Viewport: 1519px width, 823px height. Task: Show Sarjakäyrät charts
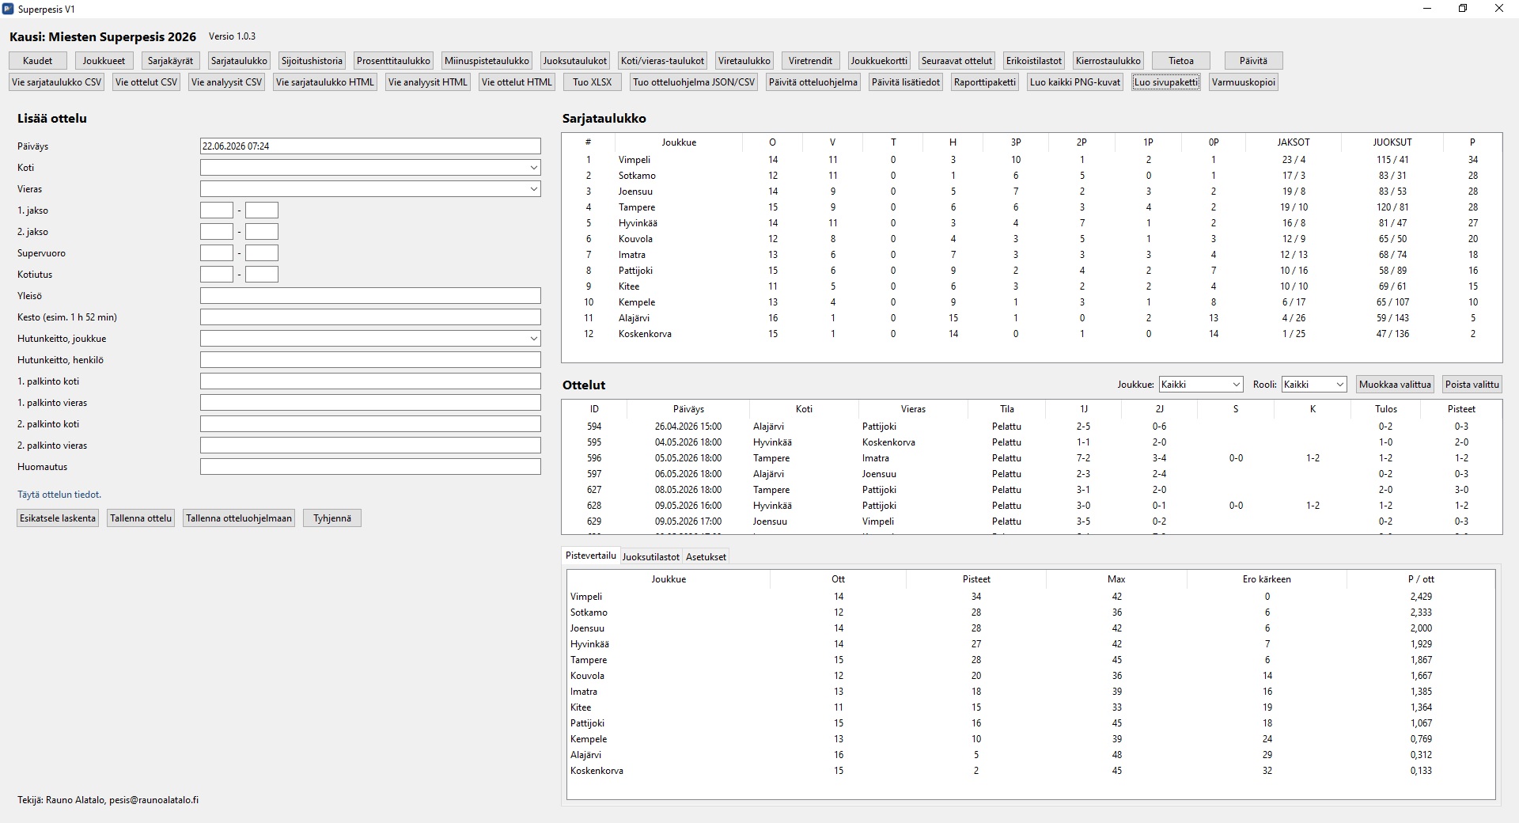tap(170, 61)
